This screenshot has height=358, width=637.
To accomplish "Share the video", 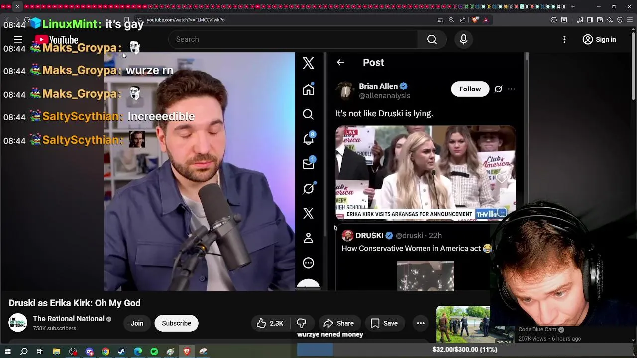I will (x=338, y=323).
